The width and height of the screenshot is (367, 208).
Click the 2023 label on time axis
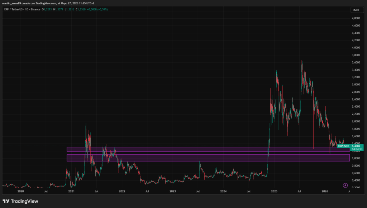click(172, 192)
